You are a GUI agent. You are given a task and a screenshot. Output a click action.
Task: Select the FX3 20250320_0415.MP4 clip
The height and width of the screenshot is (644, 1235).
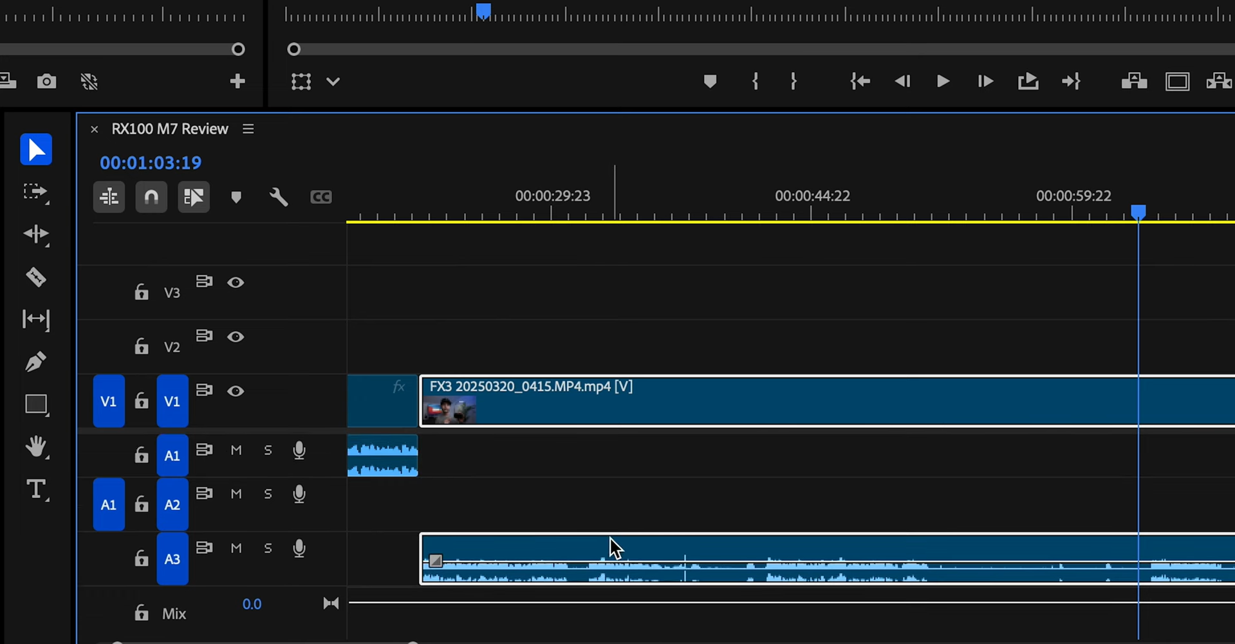[x=708, y=402]
